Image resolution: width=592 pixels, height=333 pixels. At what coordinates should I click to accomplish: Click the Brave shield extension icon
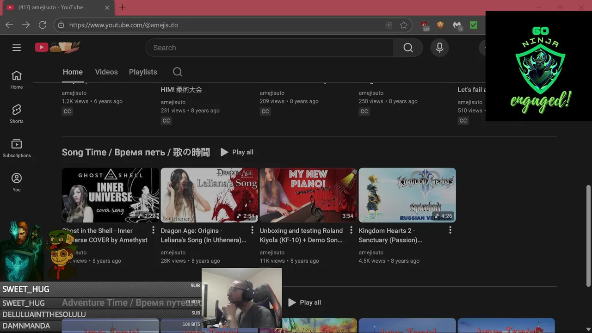click(x=440, y=25)
